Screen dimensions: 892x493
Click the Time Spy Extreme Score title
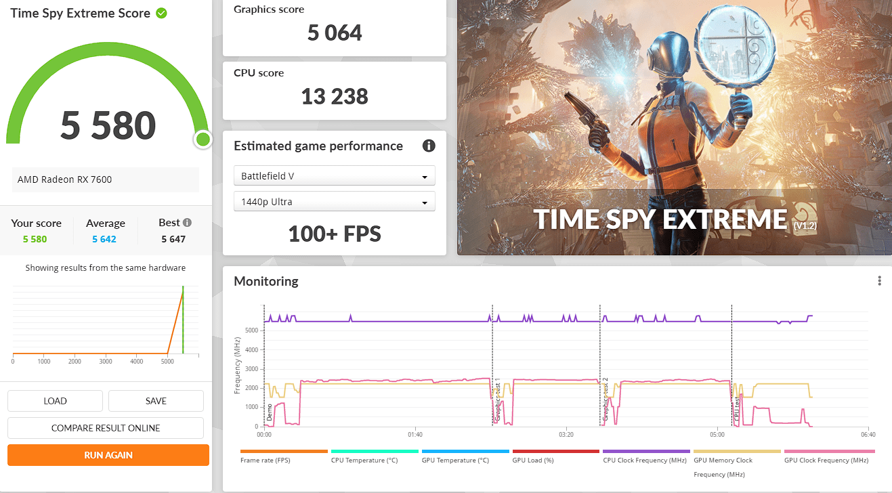click(80, 13)
